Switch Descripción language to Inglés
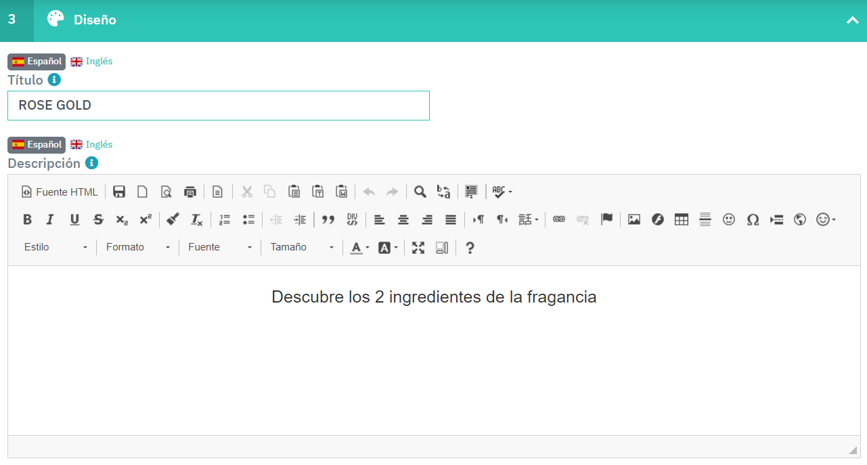Screen dimensions: 867x465 pyautogui.click(x=92, y=145)
